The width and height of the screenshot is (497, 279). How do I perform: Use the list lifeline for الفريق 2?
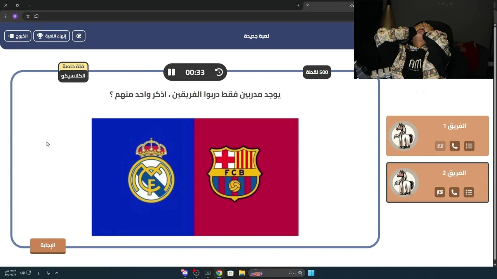[469, 192]
